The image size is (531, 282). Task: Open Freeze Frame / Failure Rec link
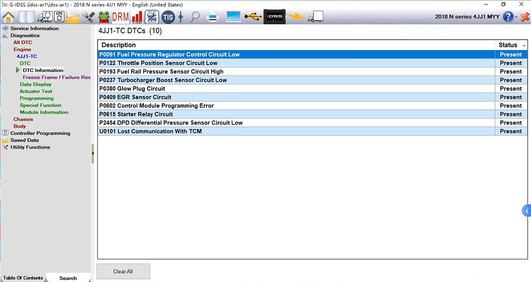tap(57, 77)
